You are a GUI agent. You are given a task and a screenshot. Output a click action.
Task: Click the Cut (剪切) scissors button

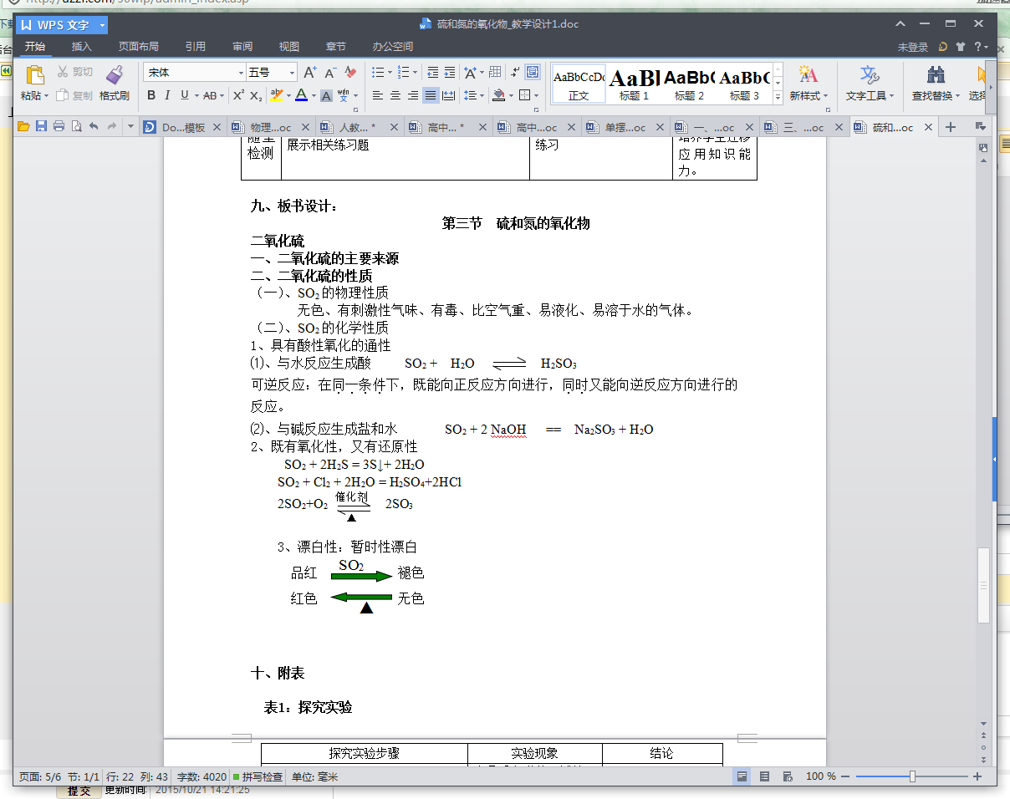[x=75, y=73]
